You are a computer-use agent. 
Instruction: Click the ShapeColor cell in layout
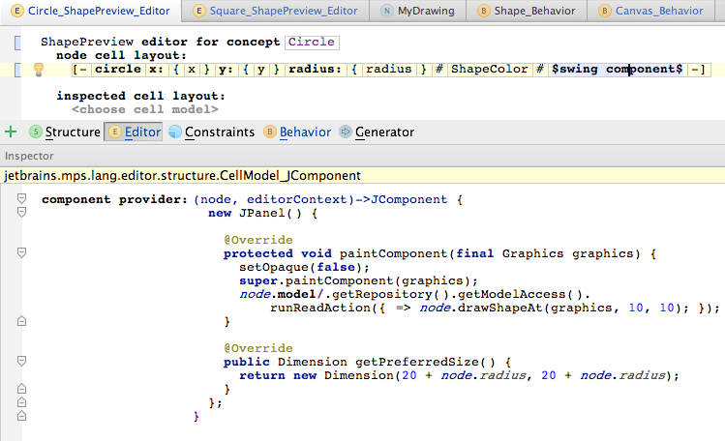489,70
